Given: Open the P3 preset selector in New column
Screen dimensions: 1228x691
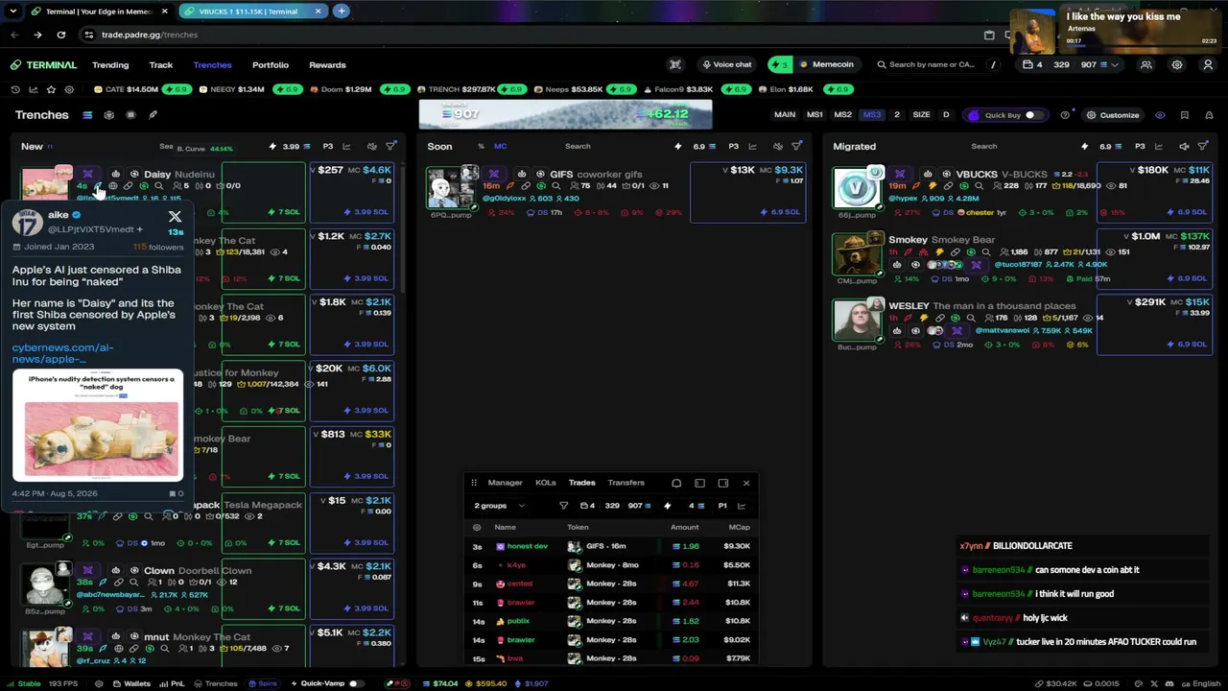Looking at the screenshot, I should [328, 147].
